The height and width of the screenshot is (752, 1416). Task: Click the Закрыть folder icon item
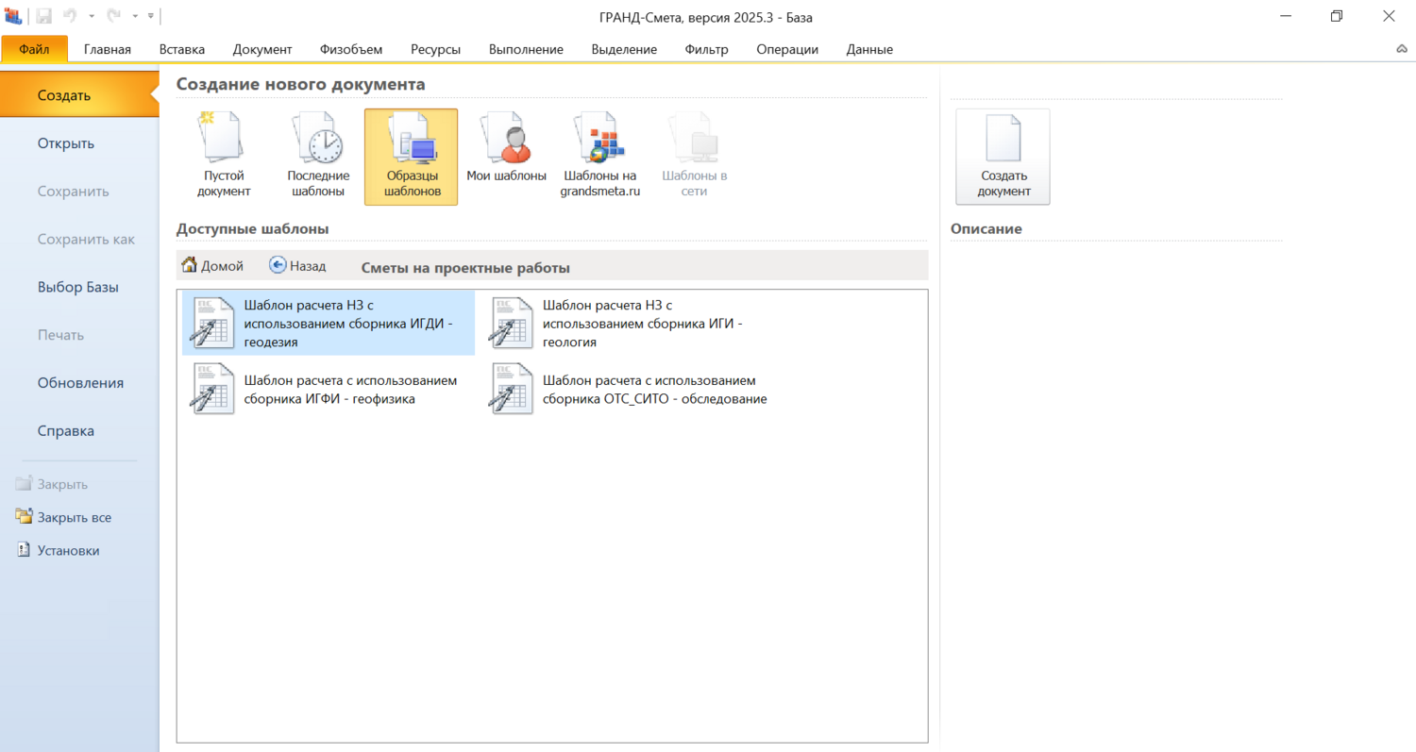[52, 484]
